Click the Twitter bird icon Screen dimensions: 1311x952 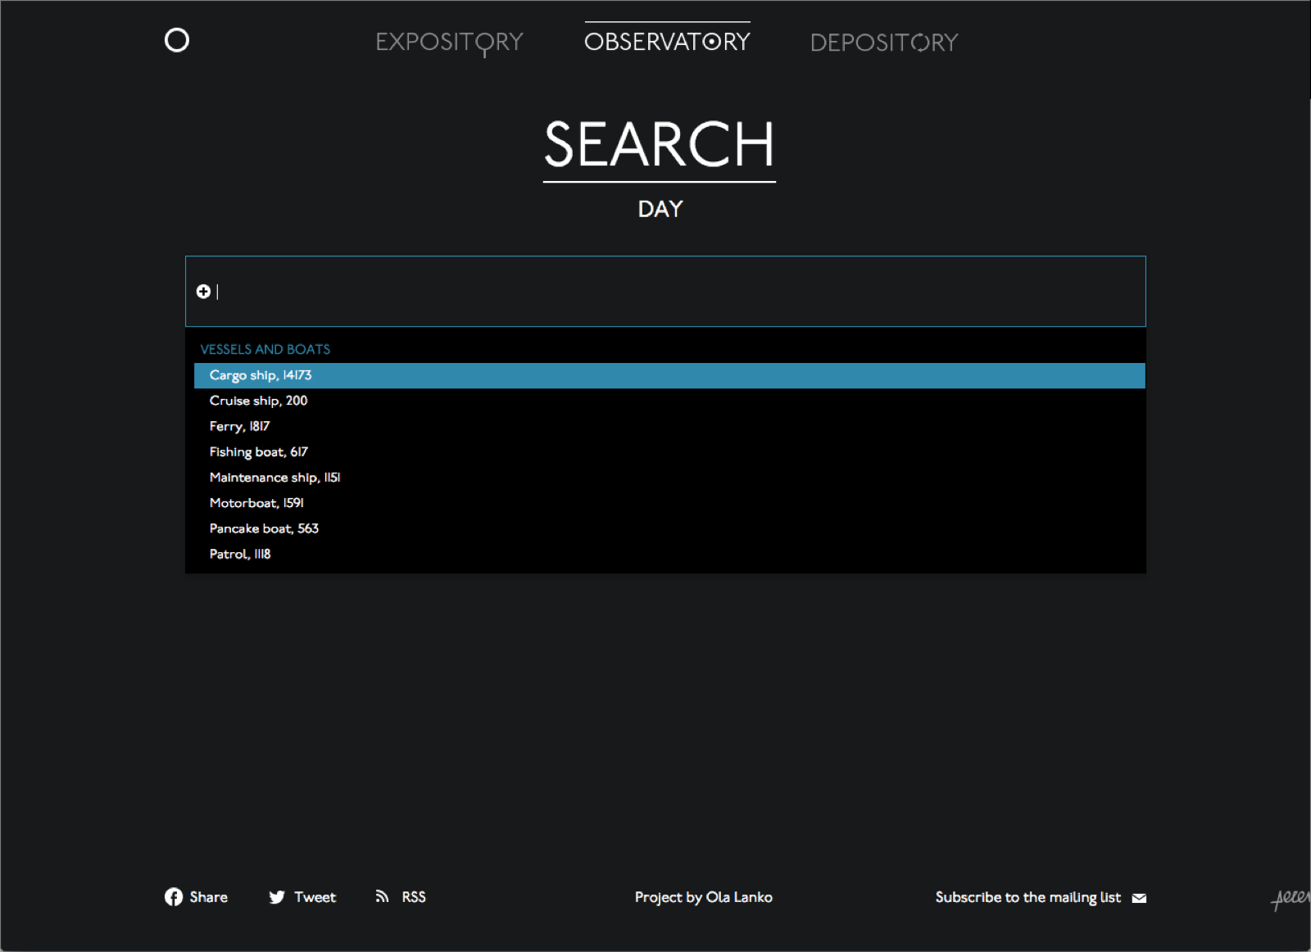[x=277, y=897]
